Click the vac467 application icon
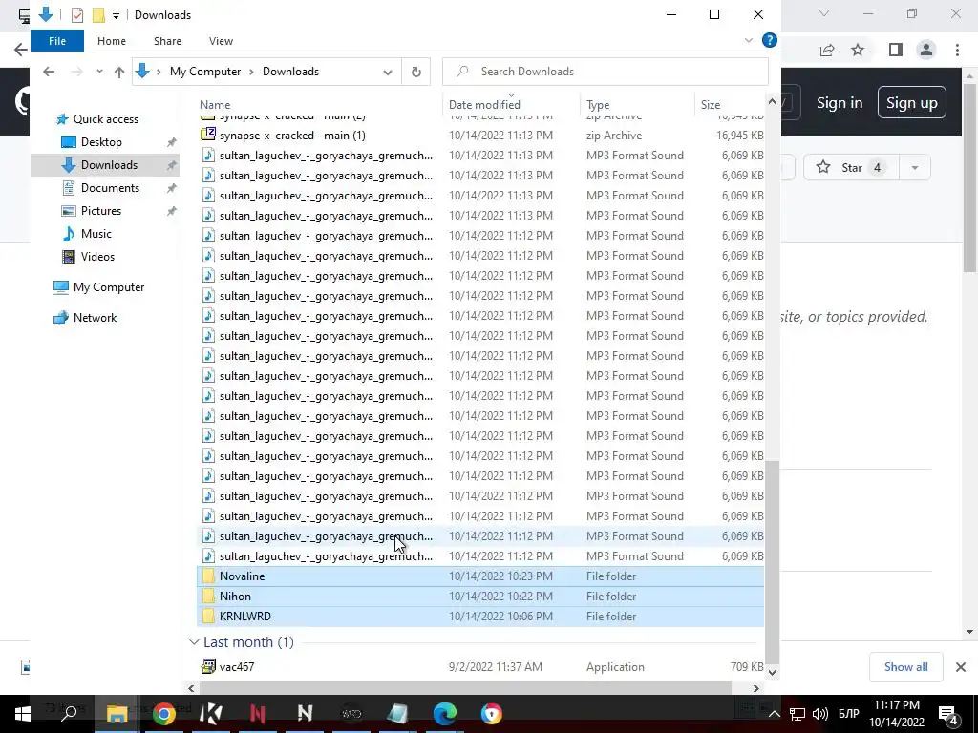Viewport: 978px width, 733px height. (x=208, y=666)
